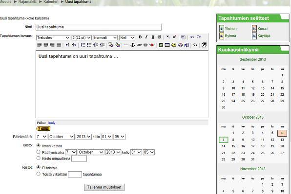Screen dimensions: 291x194
Task: Insert a numbered list
Action: point(83,45)
